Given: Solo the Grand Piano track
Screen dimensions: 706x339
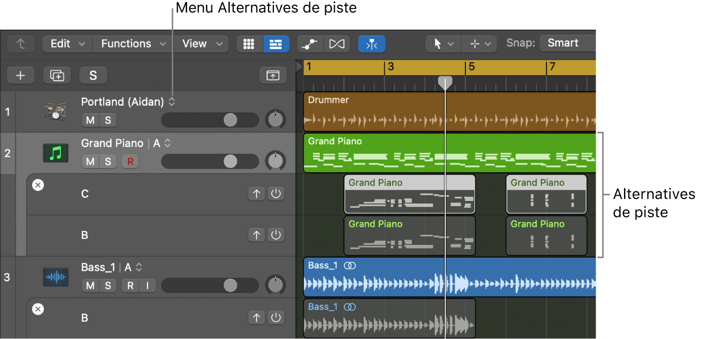Looking at the screenshot, I should [108, 161].
